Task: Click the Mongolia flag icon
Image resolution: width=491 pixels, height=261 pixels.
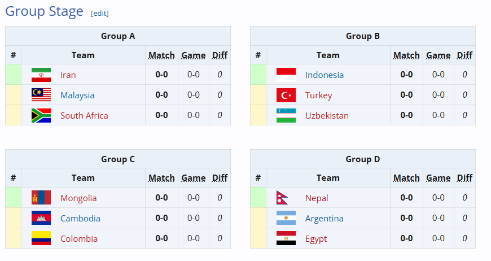Action: (41, 198)
